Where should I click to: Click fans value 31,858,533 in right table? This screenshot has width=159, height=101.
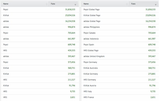point(151,10)
